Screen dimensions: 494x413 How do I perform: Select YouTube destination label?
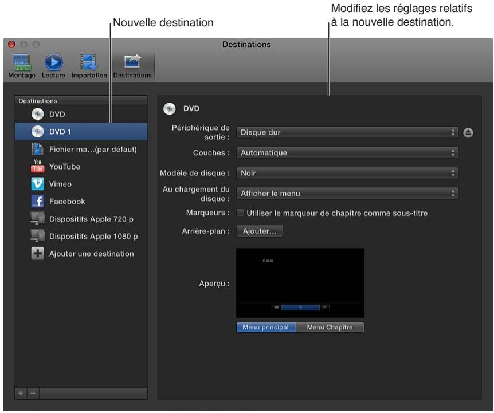point(65,167)
